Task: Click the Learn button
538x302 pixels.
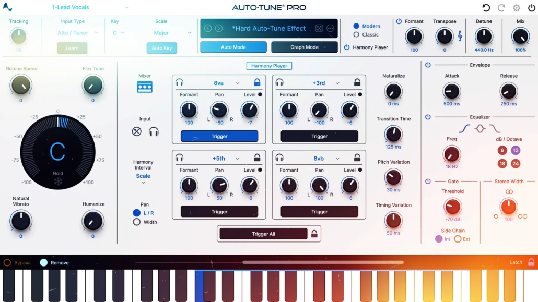Action: pos(72,48)
